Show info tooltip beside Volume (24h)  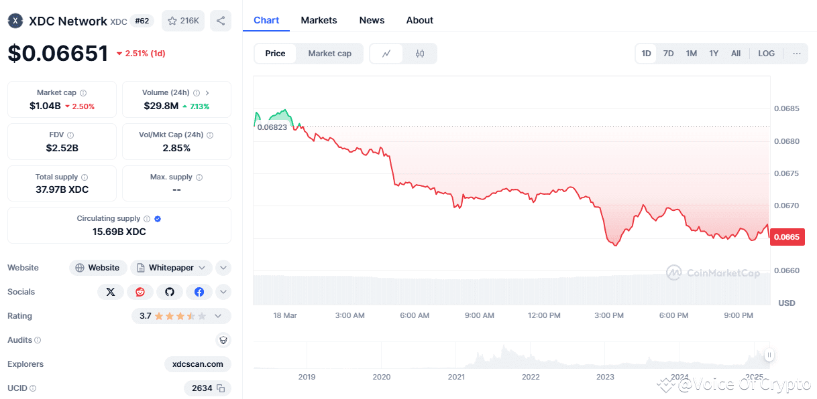pyautogui.click(x=197, y=93)
